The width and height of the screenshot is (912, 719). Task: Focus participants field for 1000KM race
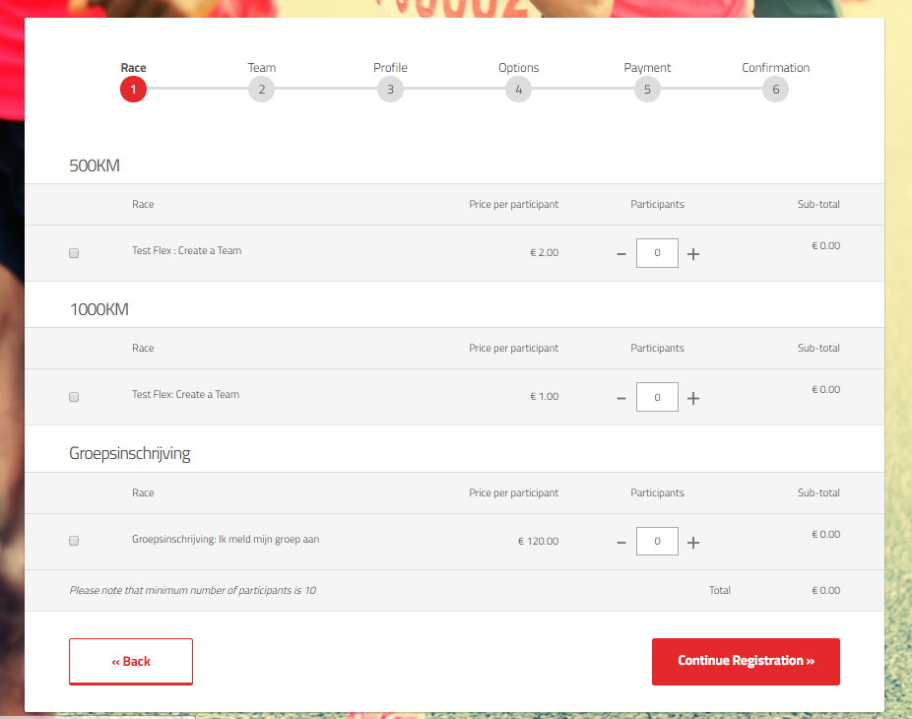(657, 397)
